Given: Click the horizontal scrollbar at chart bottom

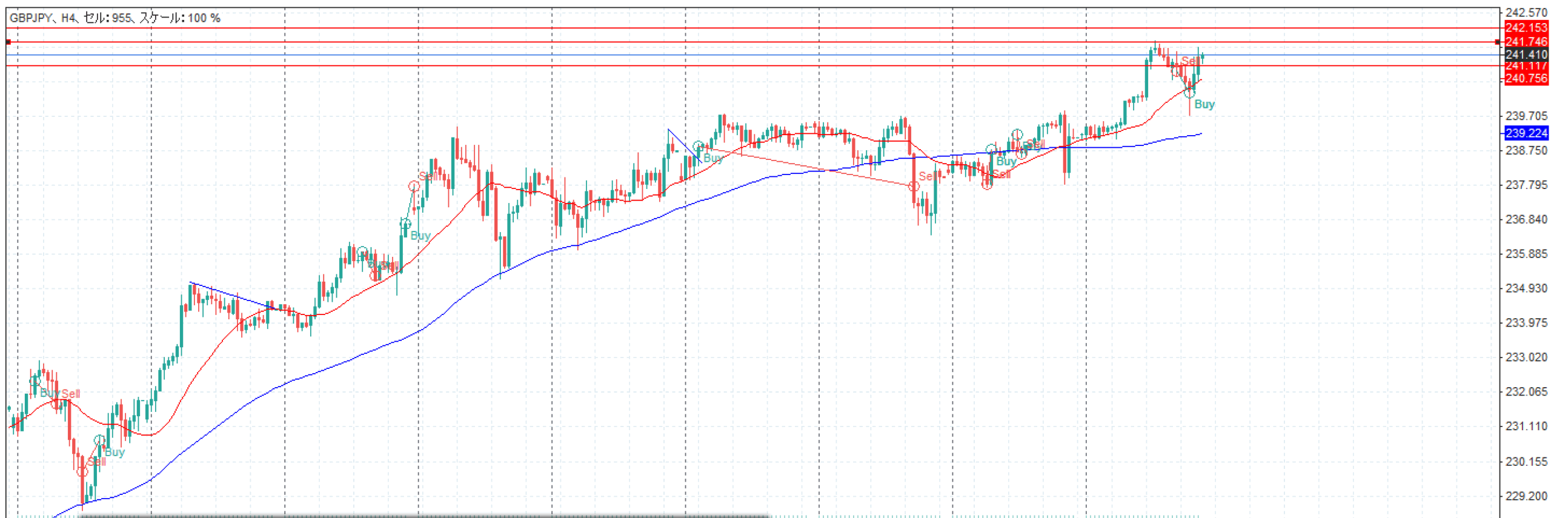Looking at the screenshot, I should point(424,516).
